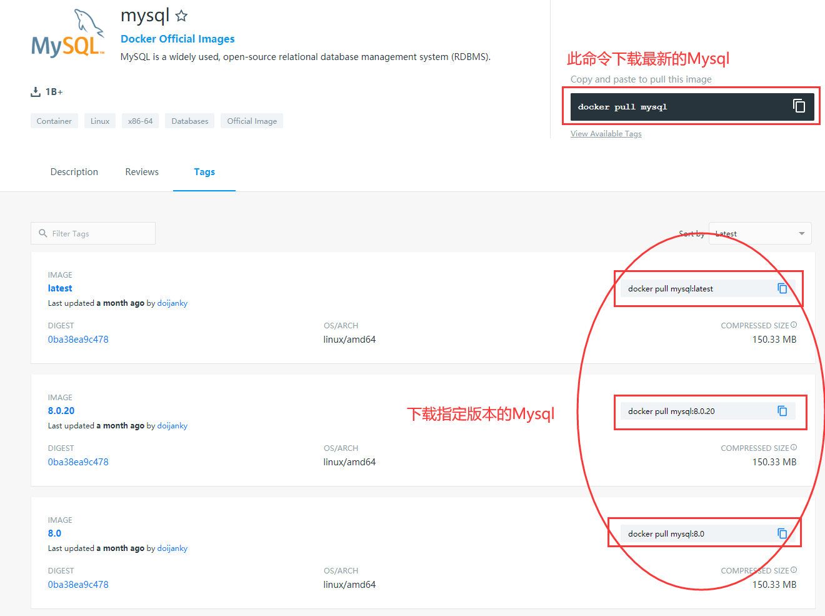Open digest 0ba38ea9c478 of latest tag
The width and height of the screenshot is (825, 616).
(x=78, y=340)
